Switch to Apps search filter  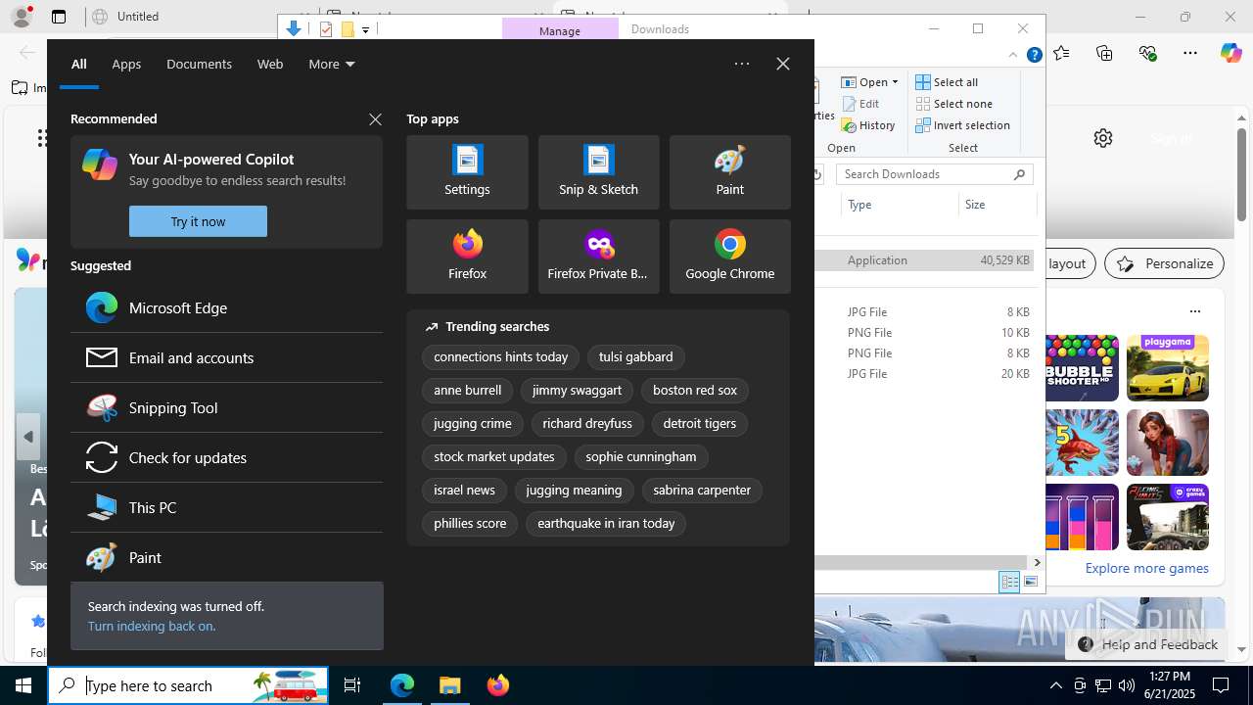click(126, 64)
